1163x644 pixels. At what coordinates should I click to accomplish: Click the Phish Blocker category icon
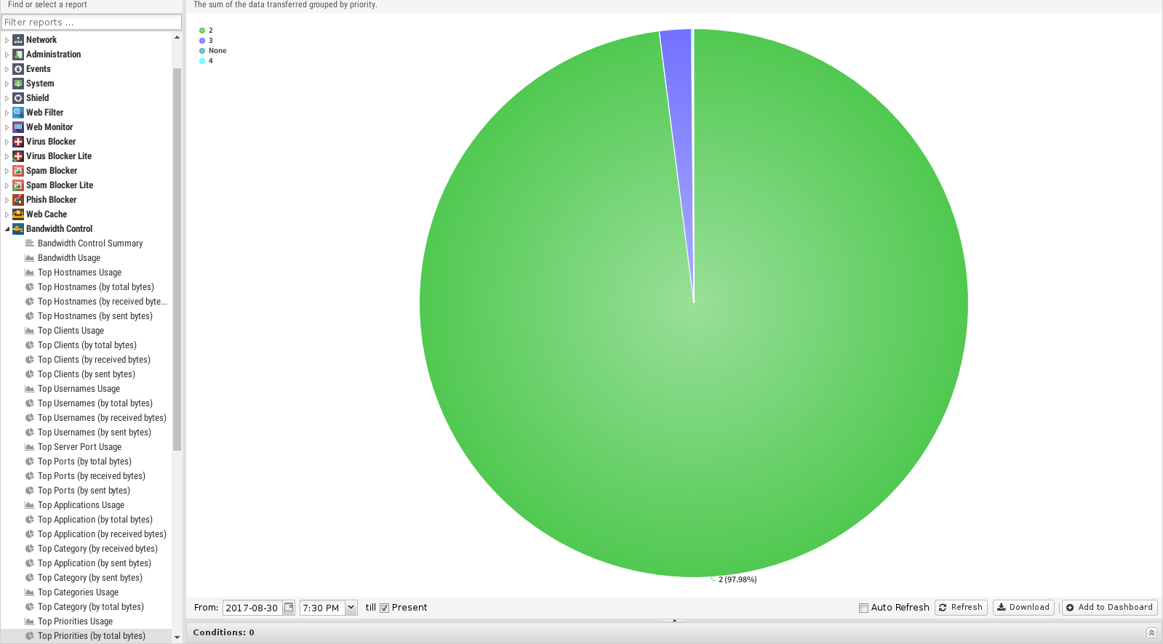18,200
